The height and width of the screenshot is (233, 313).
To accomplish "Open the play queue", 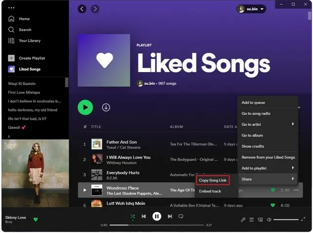I will click(x=251, y=219).
